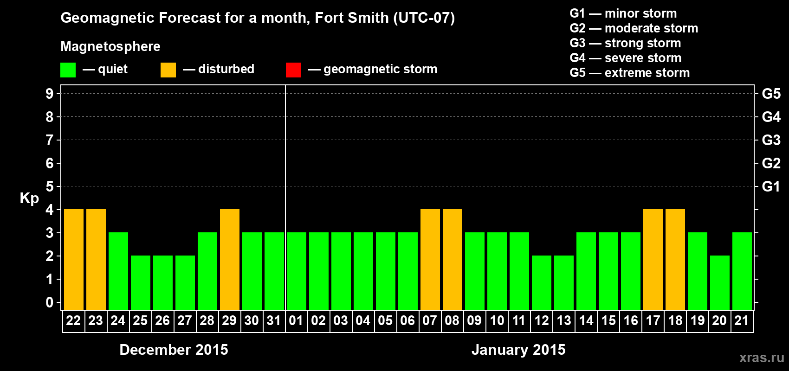Select the January 01 green bar

coord(297,271)
